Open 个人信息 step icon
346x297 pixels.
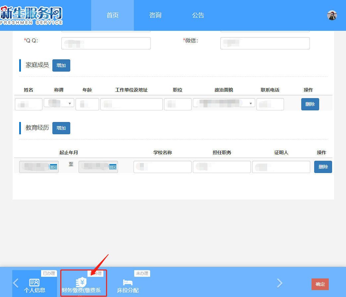coord(34,283)
